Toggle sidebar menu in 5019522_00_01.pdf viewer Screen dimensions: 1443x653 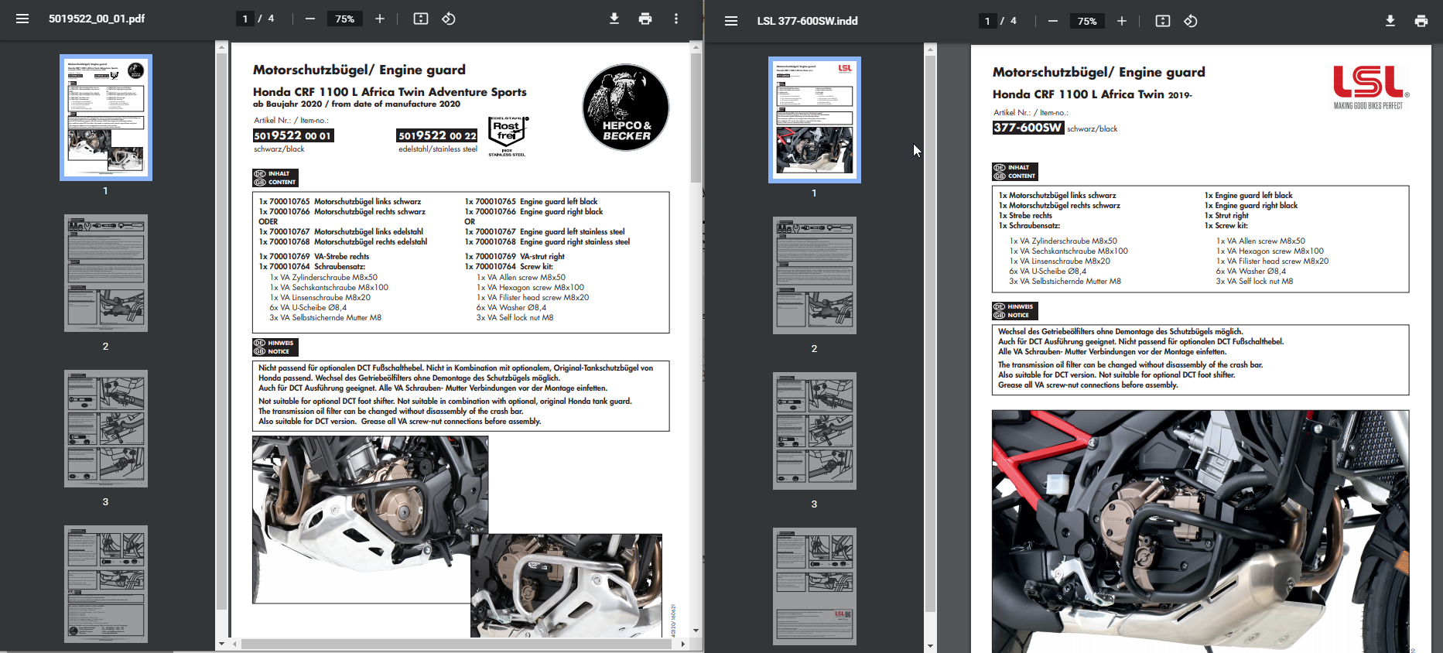pyautogui.click(x=22, y=19)
